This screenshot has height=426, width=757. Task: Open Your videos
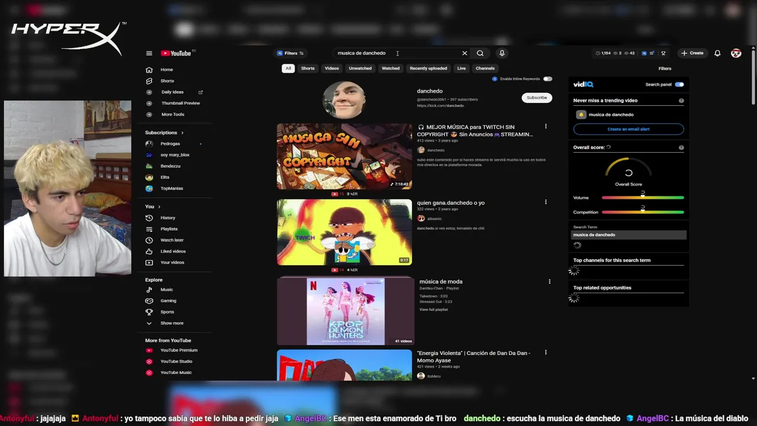pyautogui.click(x=172, y=263)
